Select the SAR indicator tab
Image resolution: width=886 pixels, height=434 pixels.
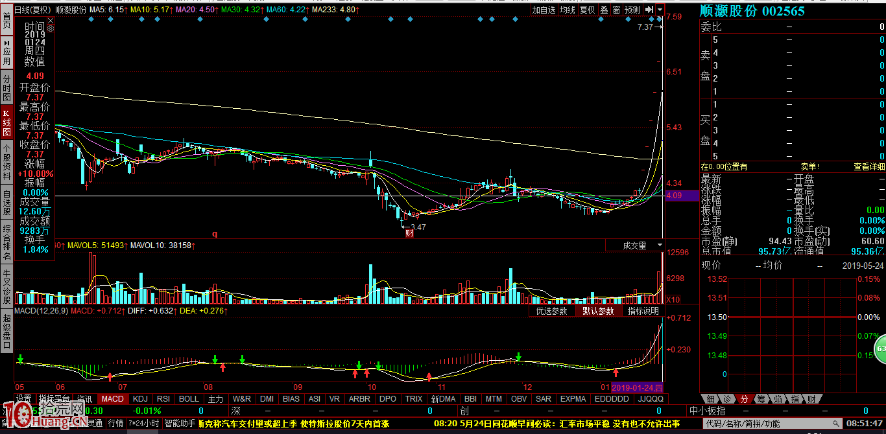(544, 398)
